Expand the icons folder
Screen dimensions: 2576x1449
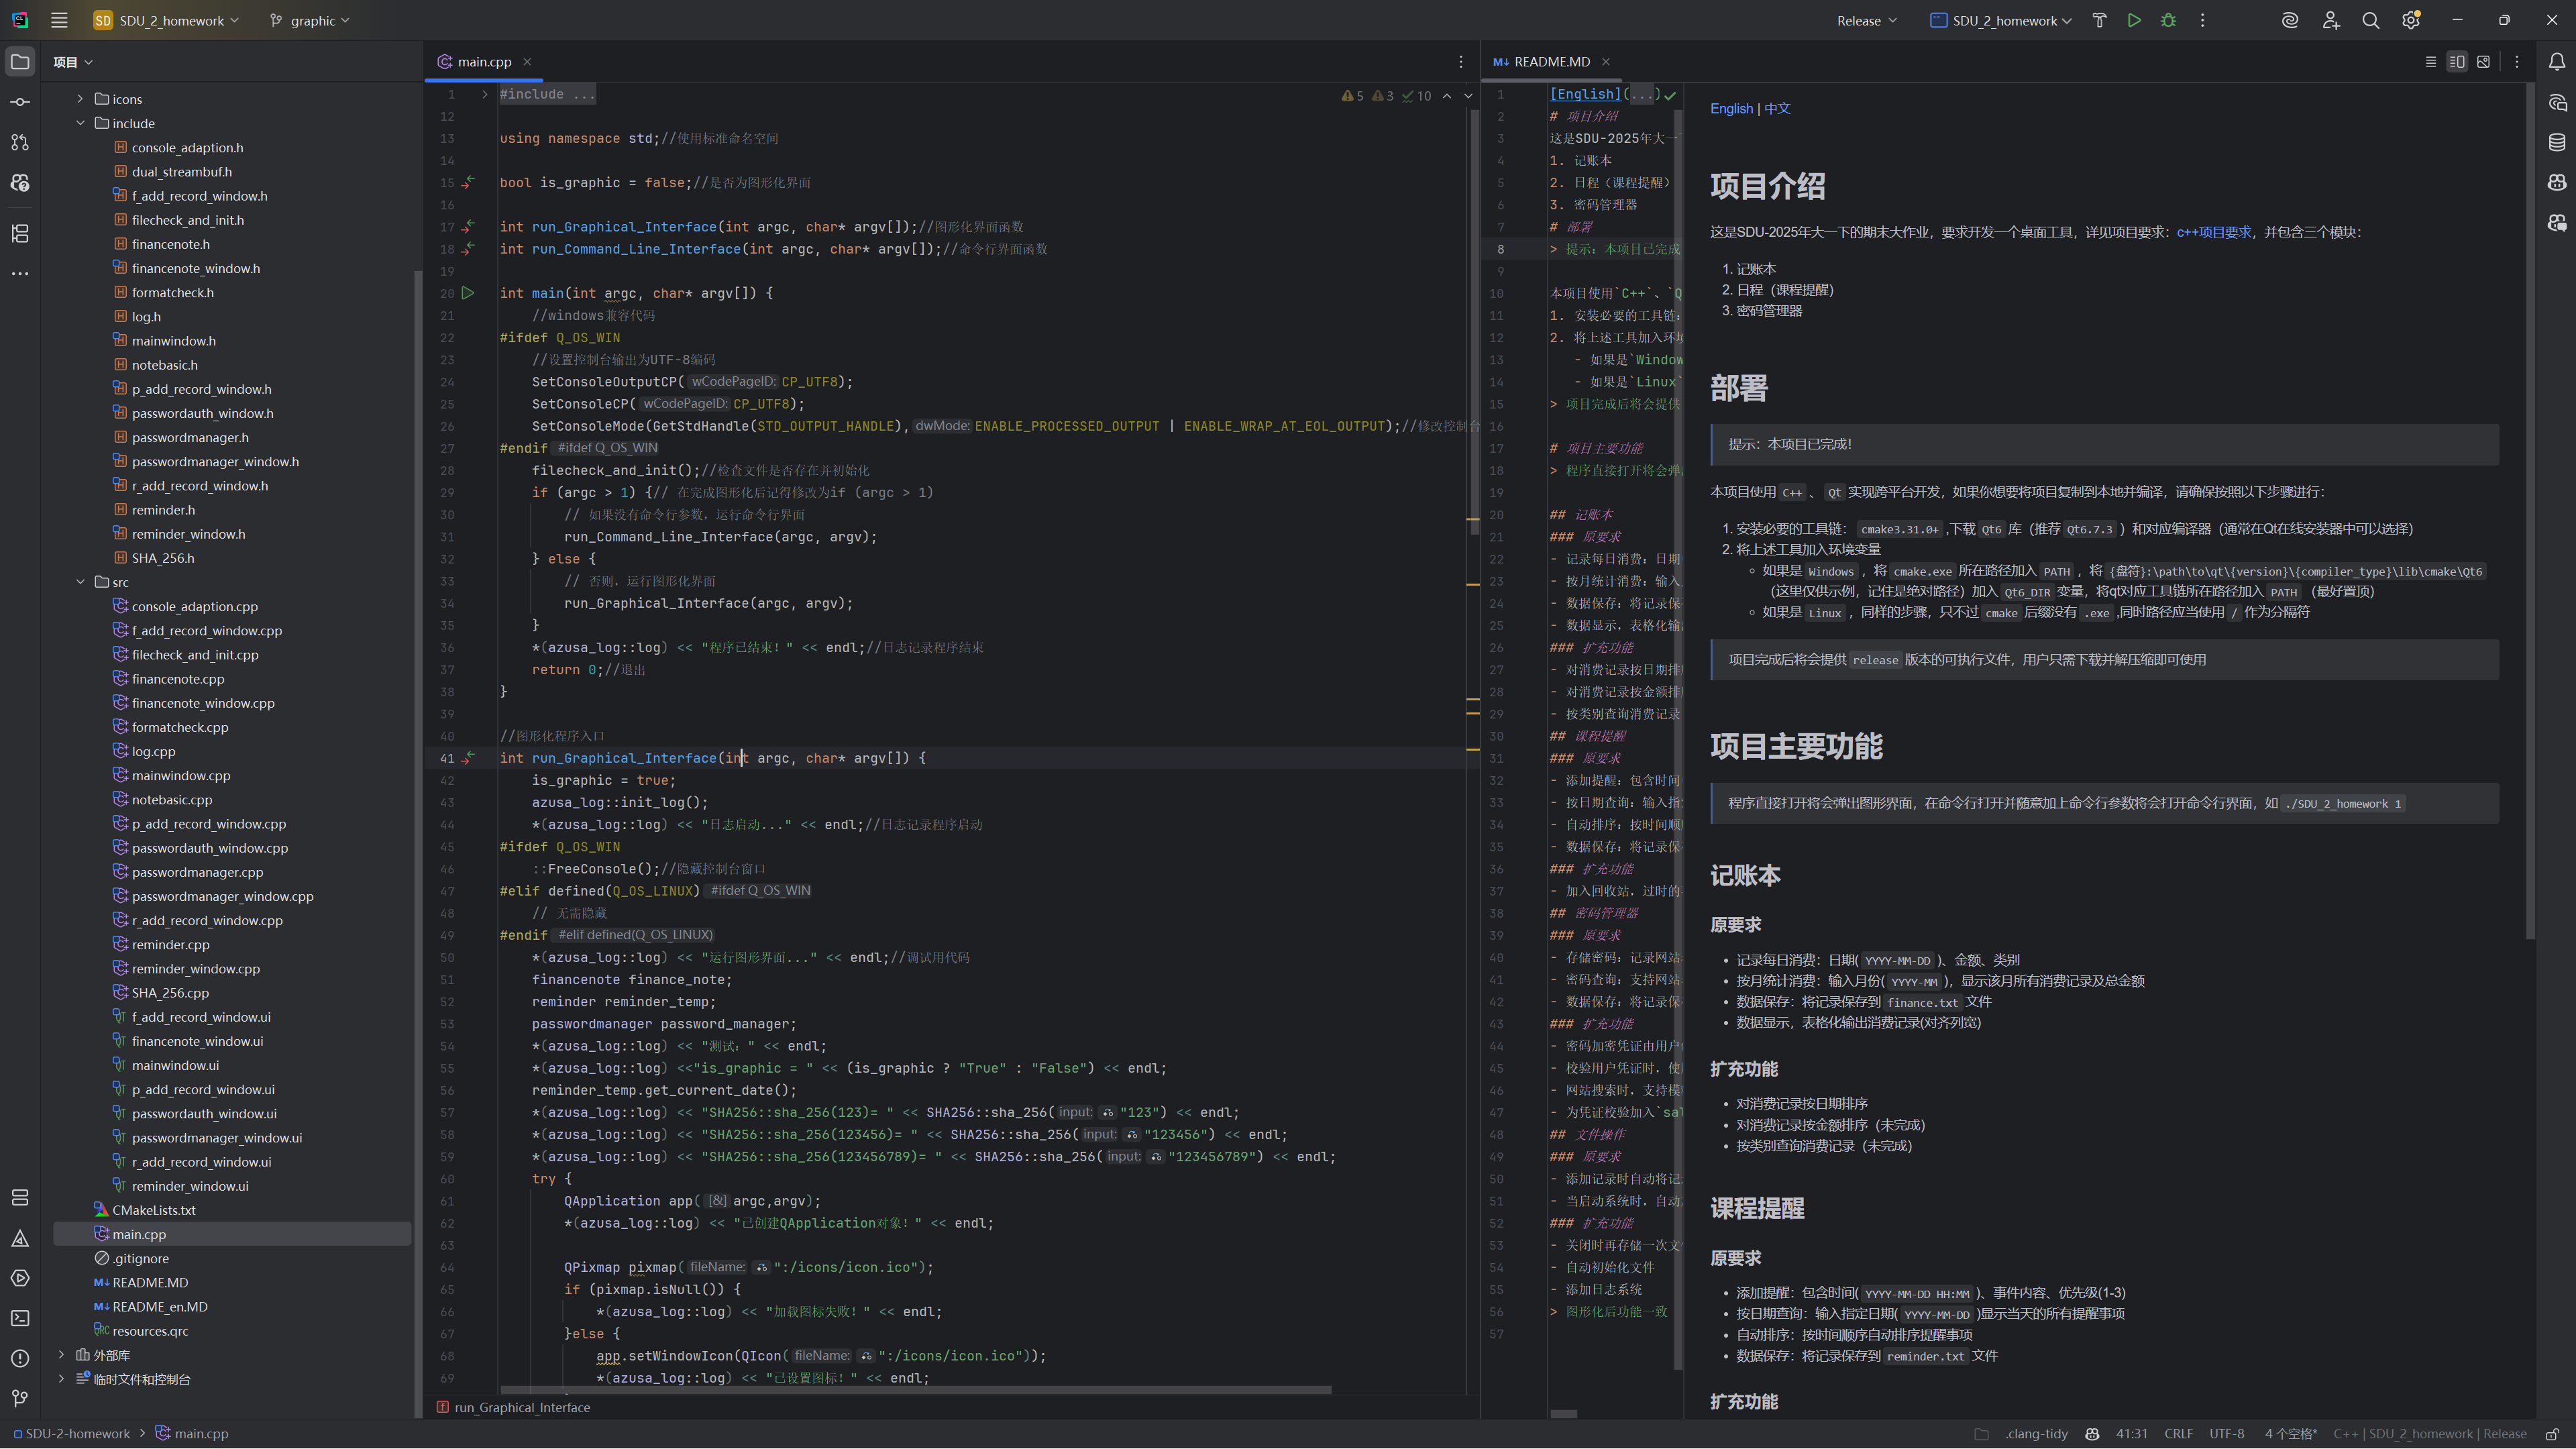(80, 99)
